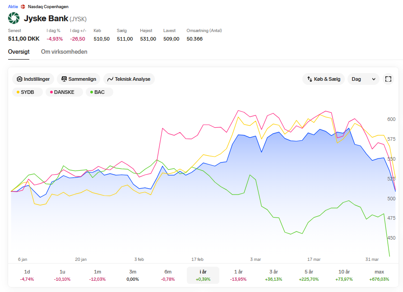
Task: Click the Omsætning value 50.366
Action: point(195,39)
